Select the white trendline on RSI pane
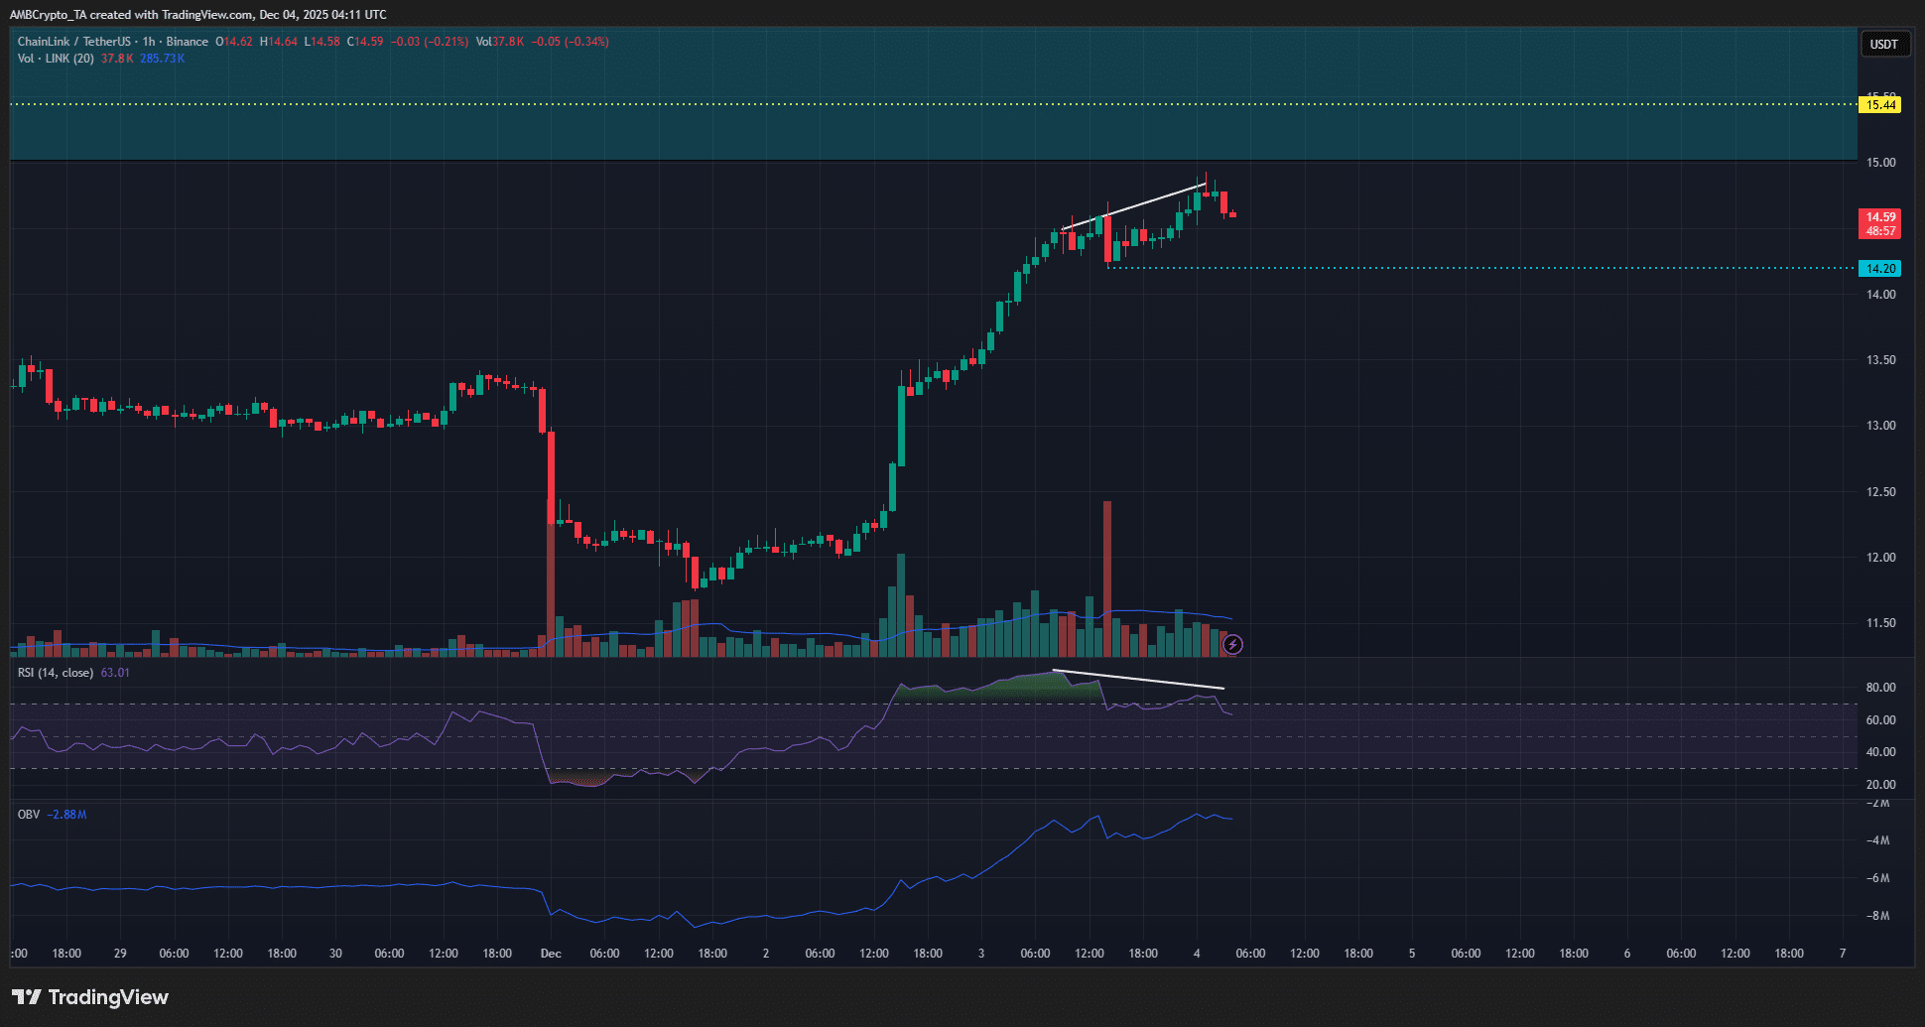 [1139, 680]
